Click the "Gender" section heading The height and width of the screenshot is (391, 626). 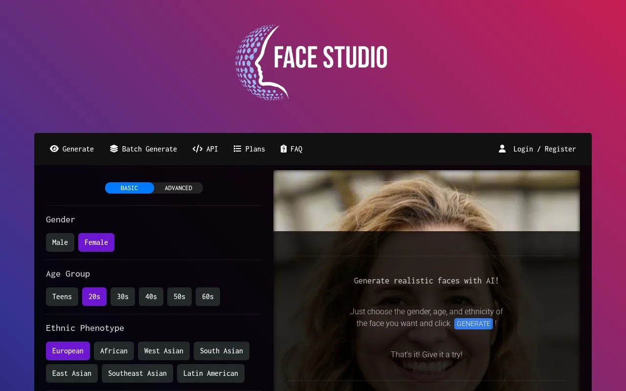(61, 220)
